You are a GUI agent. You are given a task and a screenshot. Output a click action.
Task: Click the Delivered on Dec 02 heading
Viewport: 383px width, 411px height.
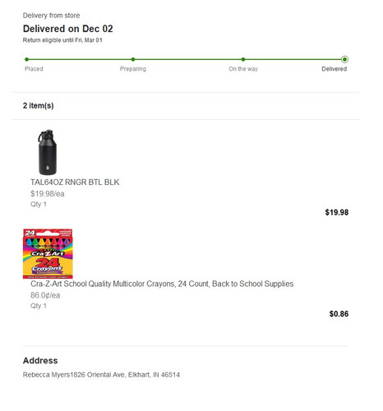(68, 29)
